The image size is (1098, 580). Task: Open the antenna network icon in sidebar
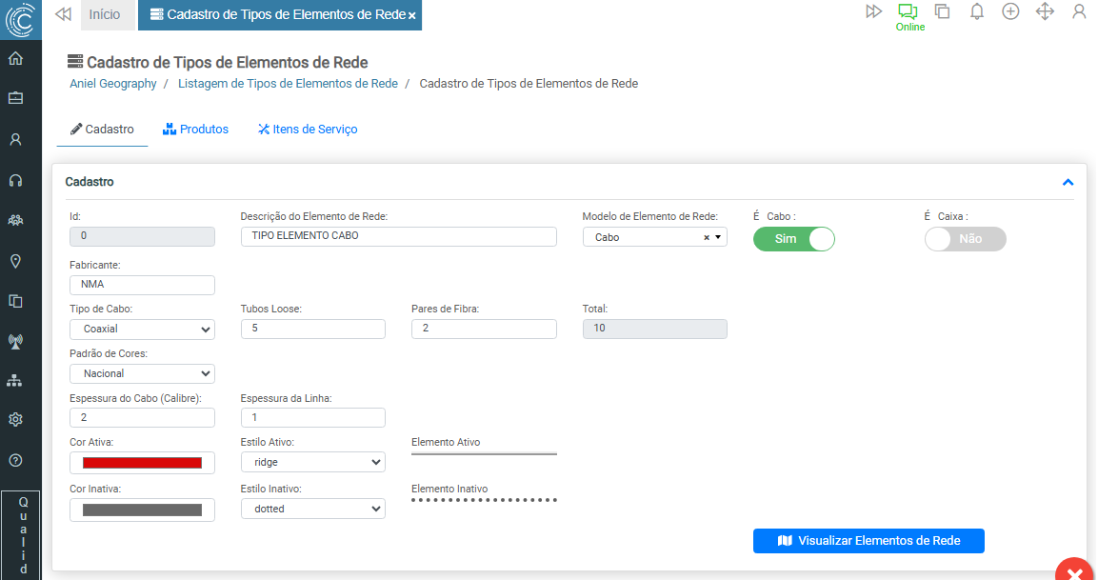[x=15, y=340]
